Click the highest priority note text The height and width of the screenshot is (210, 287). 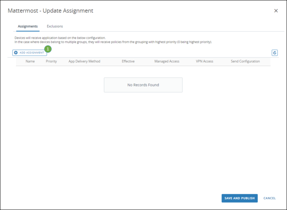coord(113,42)
